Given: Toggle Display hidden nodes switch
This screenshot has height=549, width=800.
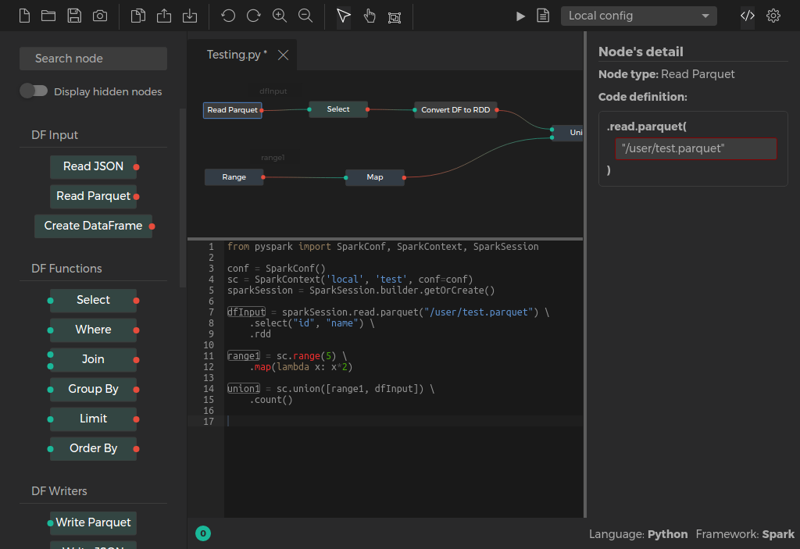Looking at the screenshot, I should click(x=34, y=91).
